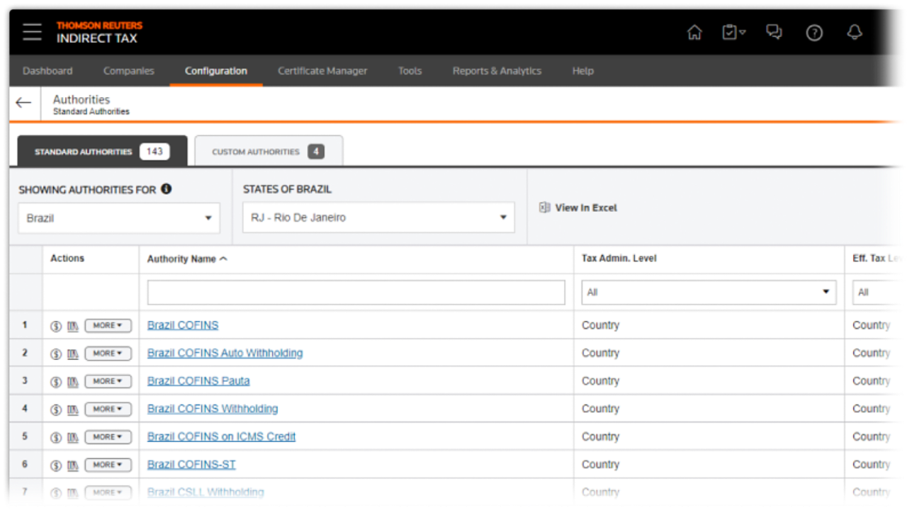Image resolution: width=907 pixels, height=510 pixels.
Task: Open the Brazil CSLL Withholding link
Action: pos(205,492)
